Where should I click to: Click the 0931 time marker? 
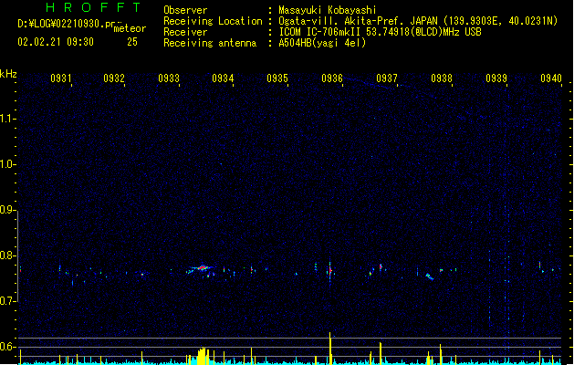pyautogui.click(x=61, y=78)
